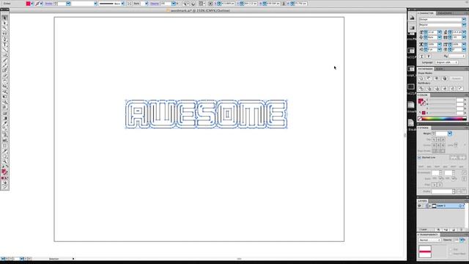Toggle the Clip checkbox in Transparency
Screen dimensions: 469x264
point(451,249)
